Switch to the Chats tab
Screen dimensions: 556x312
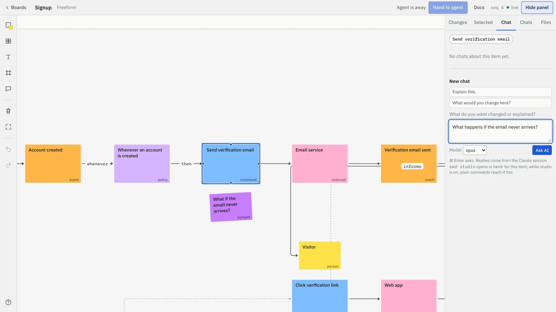[526, 22]
